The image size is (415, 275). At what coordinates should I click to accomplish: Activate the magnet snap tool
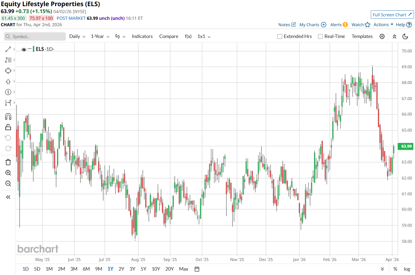coord(8,117)
